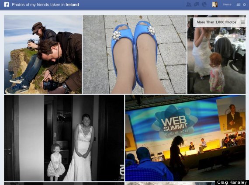This screenshot has height=185, width=249.
Task: Click the More Than 1,000 Photos label
Action: 217,22
